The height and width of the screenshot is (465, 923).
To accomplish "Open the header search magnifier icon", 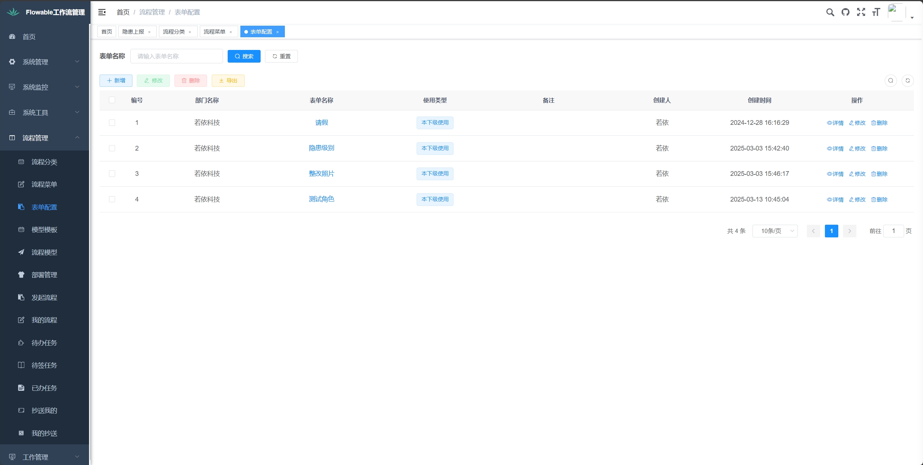I will point(830,12).
